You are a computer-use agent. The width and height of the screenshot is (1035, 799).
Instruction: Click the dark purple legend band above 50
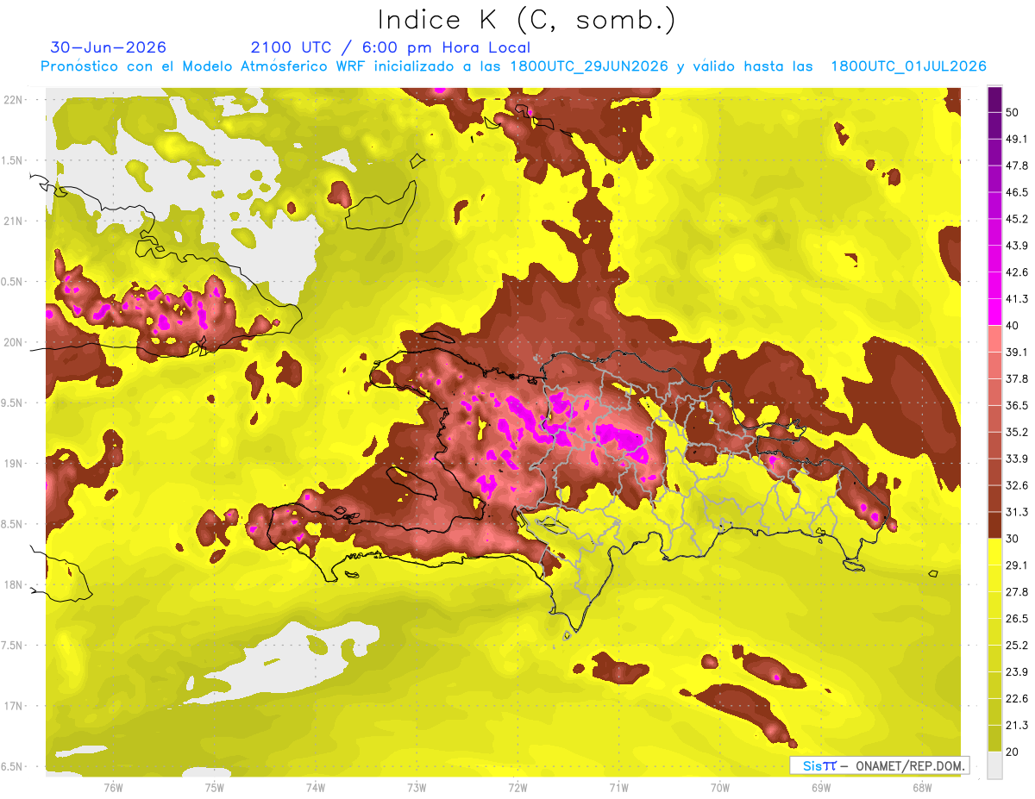click(x=994, y=99)
